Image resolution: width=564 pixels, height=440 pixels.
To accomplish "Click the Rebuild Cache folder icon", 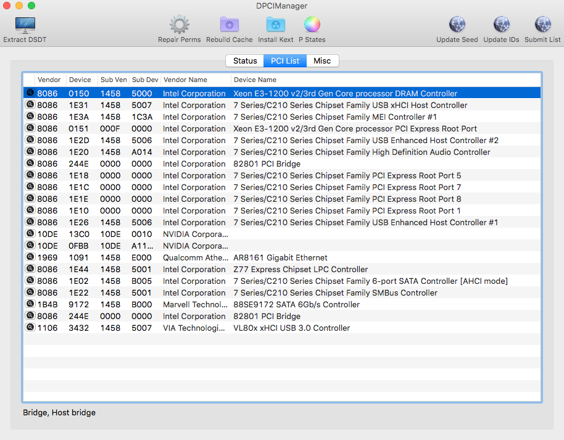I will click(229, 25).
